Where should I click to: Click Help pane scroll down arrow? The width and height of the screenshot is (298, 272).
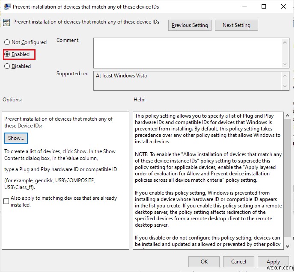click(288, 246)
